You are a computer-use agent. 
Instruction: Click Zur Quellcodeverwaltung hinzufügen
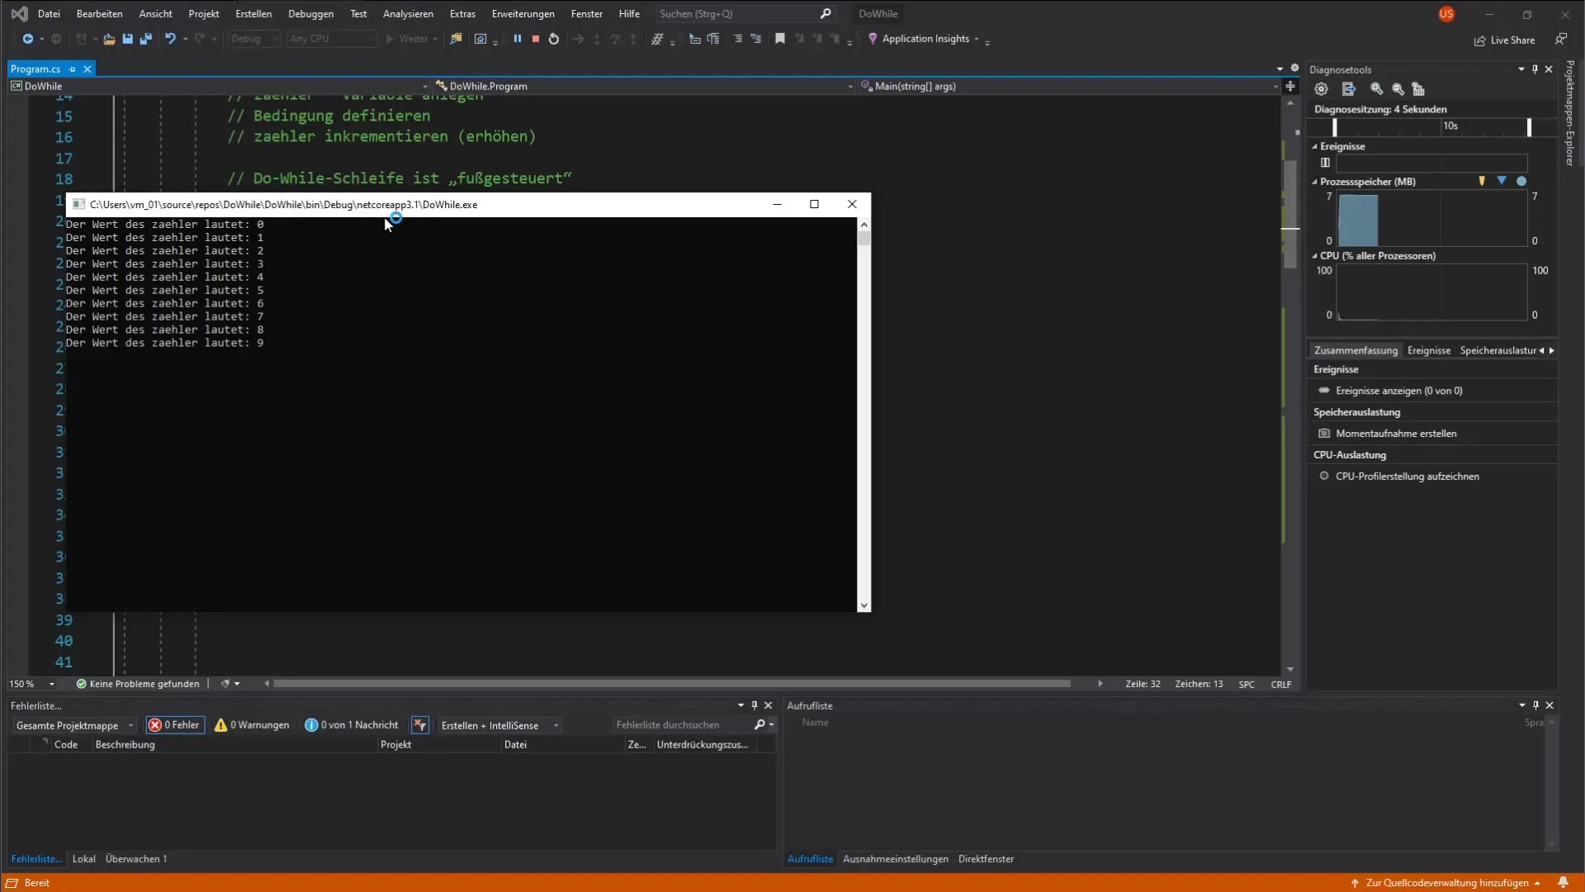pos(1446,883)
